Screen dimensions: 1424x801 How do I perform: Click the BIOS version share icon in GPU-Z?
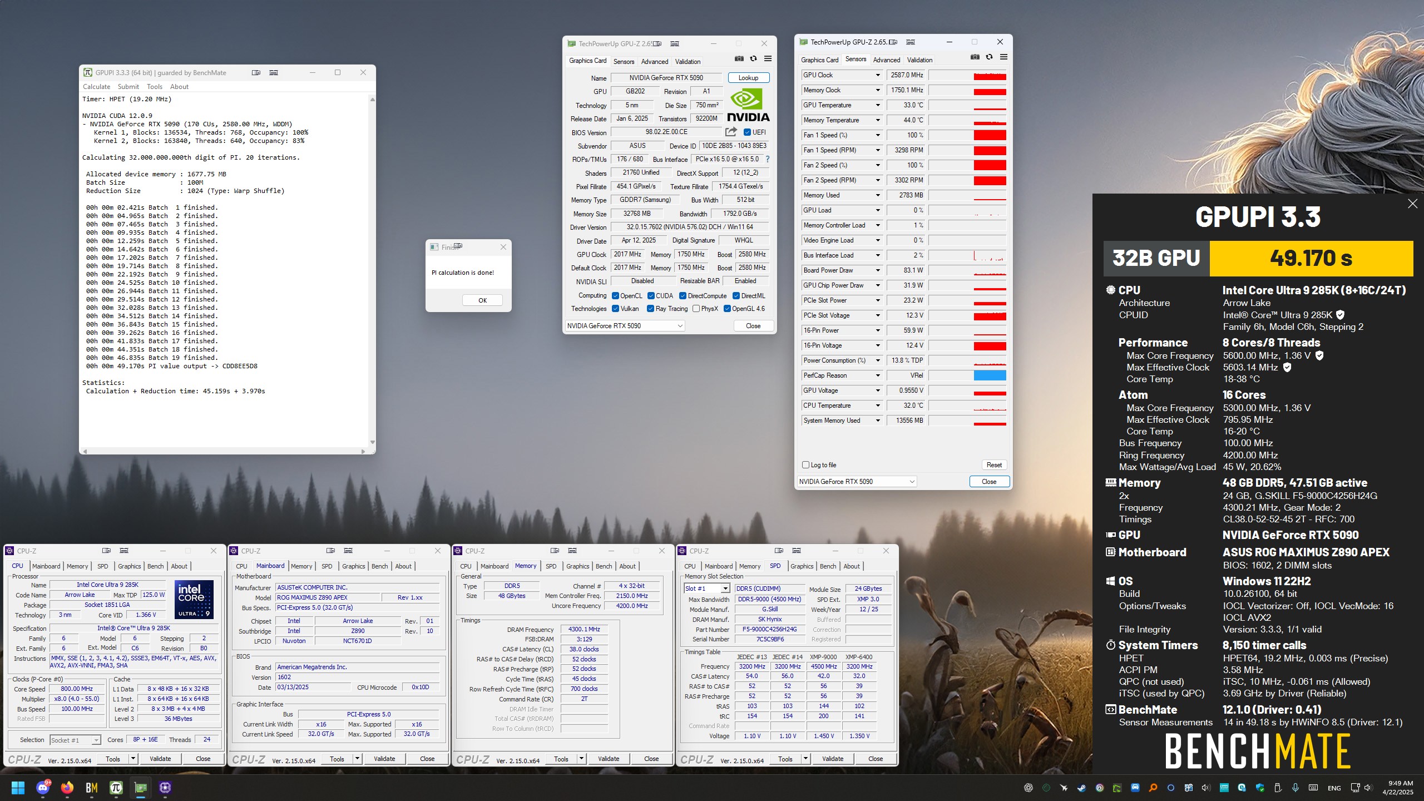point(731,132)
